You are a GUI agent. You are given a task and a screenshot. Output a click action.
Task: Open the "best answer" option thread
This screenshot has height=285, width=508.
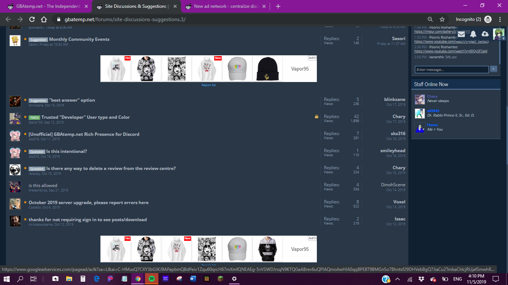click(x=72, y=100)
